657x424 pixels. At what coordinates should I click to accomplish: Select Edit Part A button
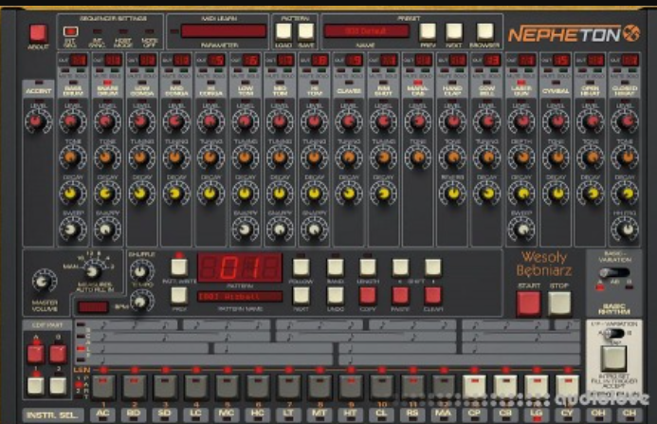pos(36,354)
